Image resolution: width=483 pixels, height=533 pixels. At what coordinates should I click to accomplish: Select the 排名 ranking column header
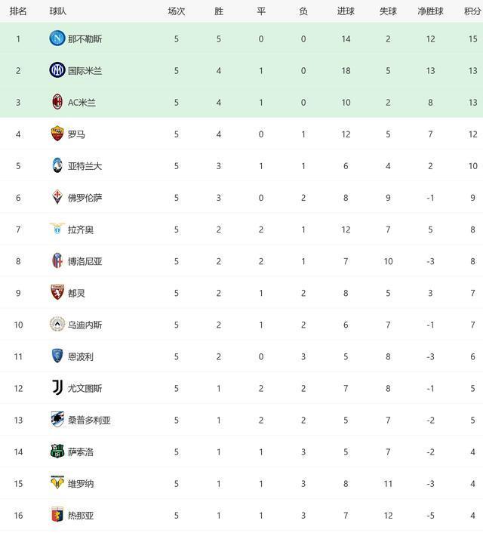[18, 11]
